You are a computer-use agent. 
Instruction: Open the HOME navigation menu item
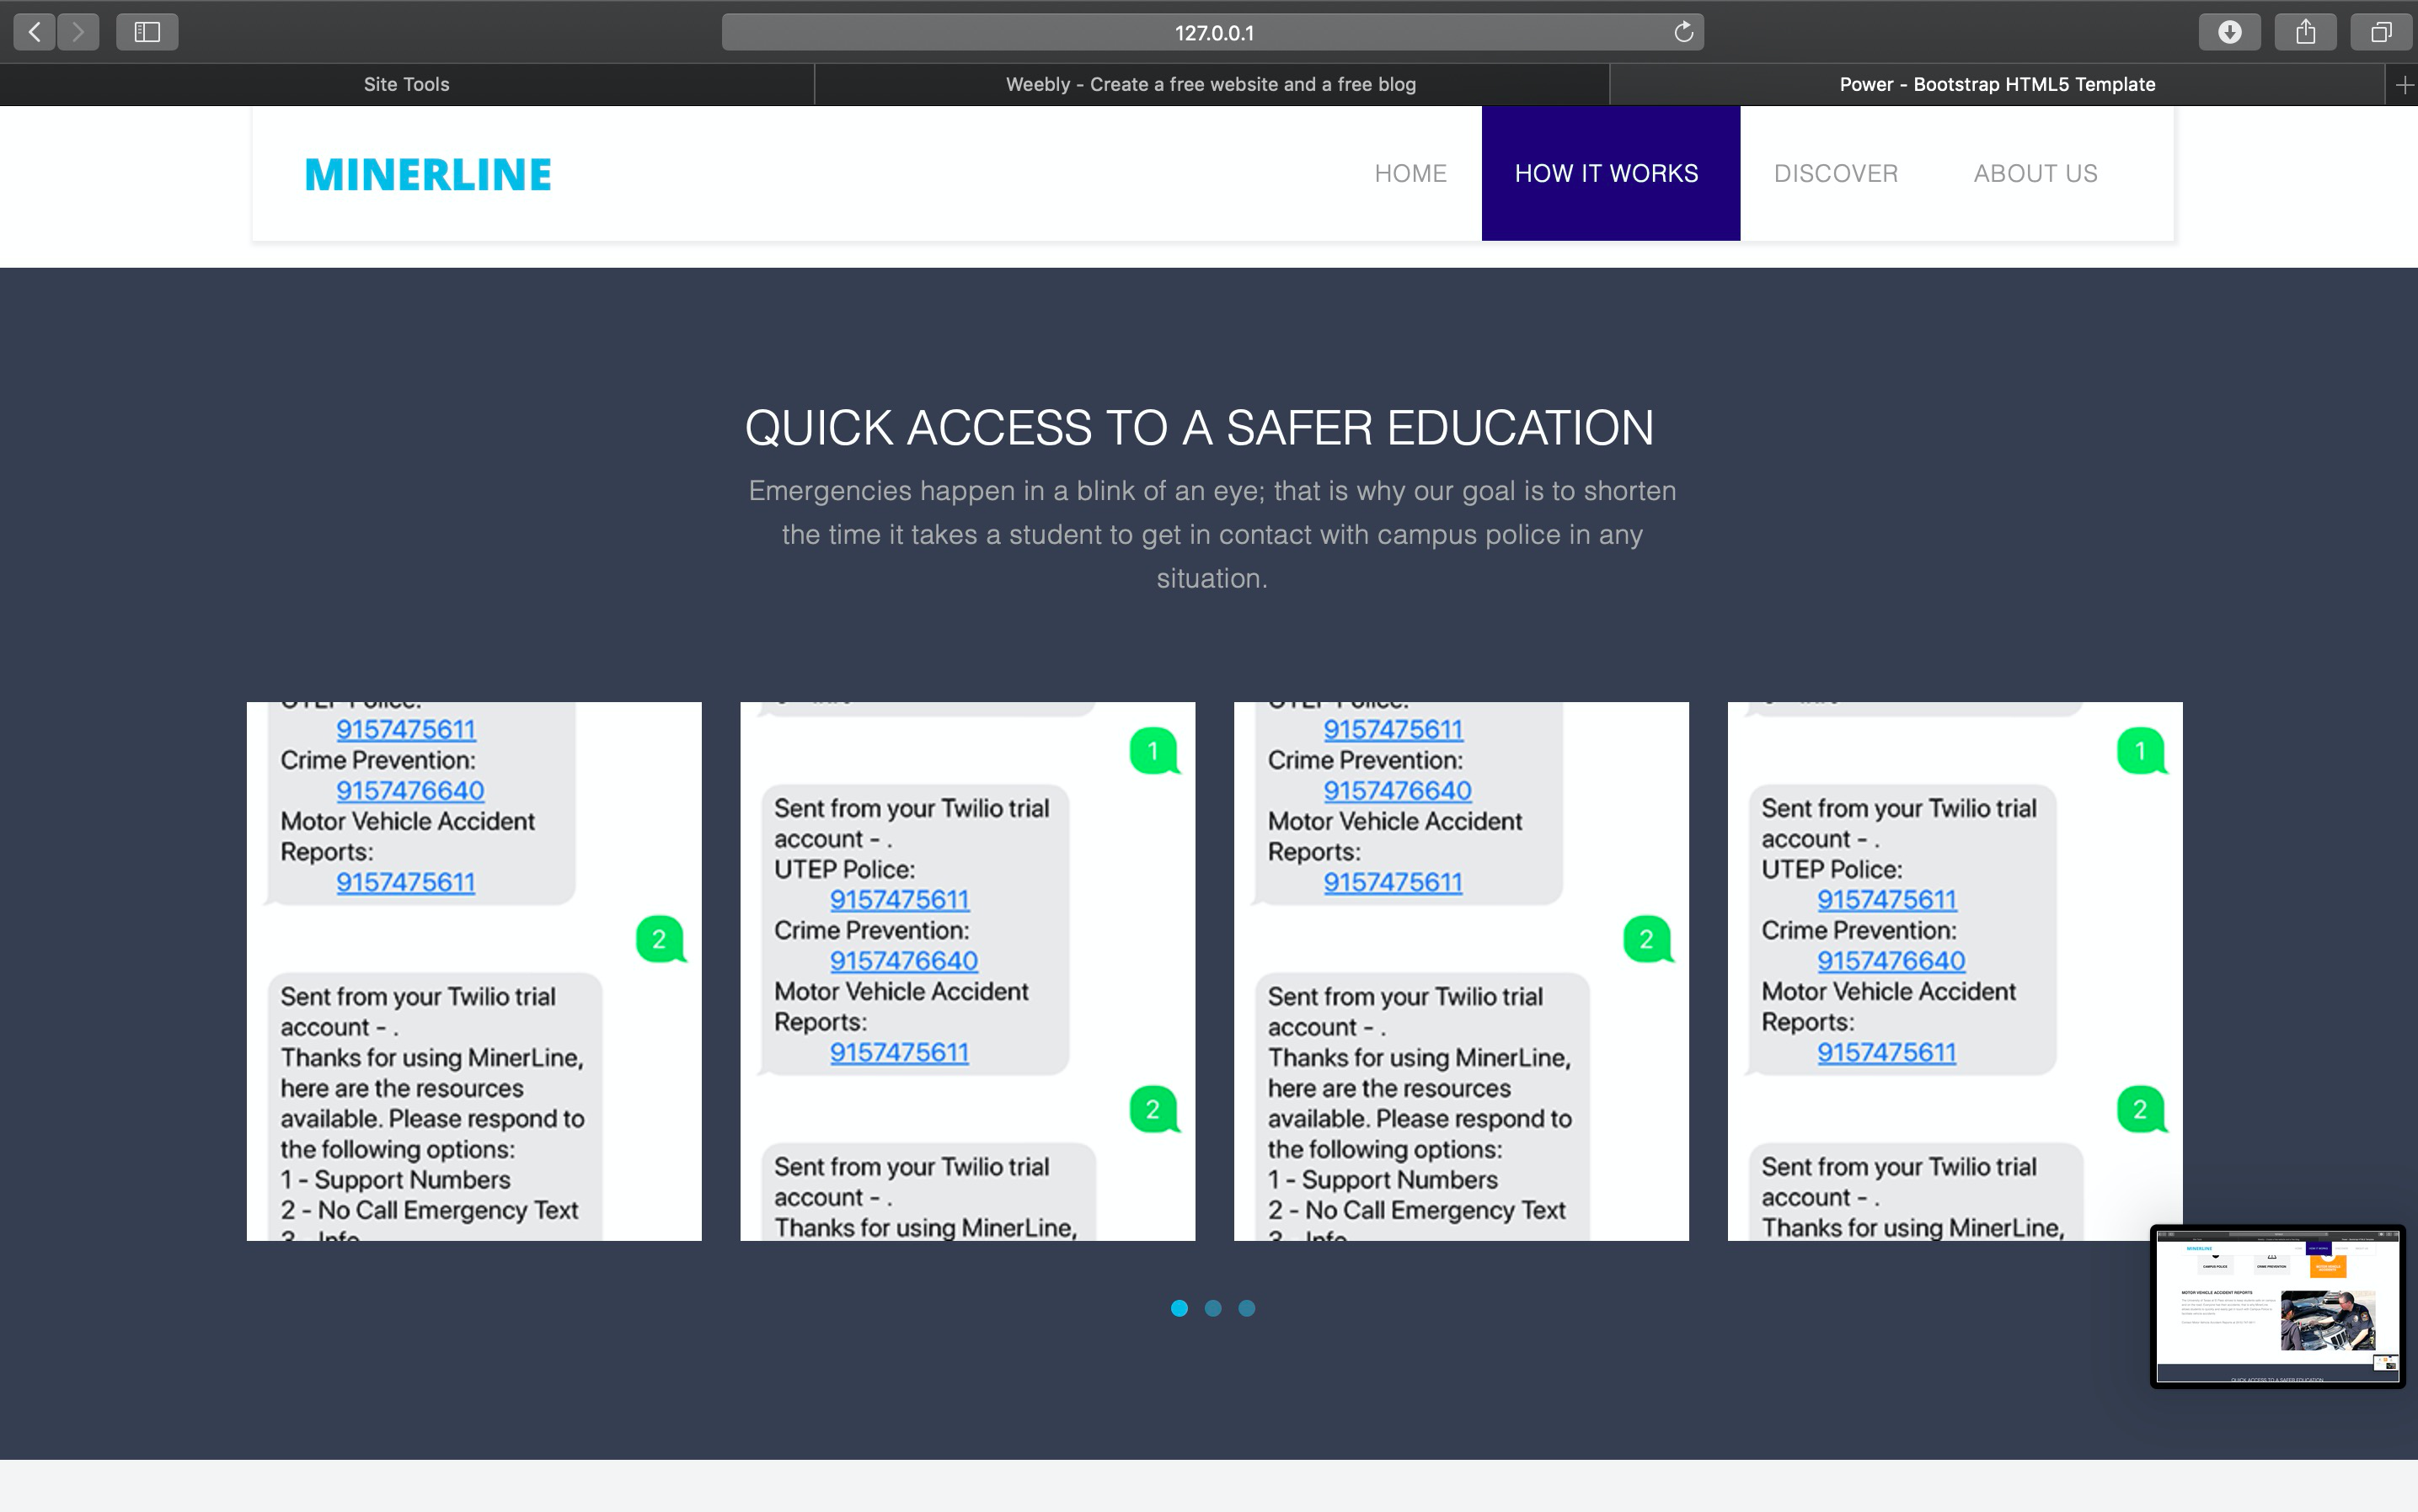(1410, 173)
